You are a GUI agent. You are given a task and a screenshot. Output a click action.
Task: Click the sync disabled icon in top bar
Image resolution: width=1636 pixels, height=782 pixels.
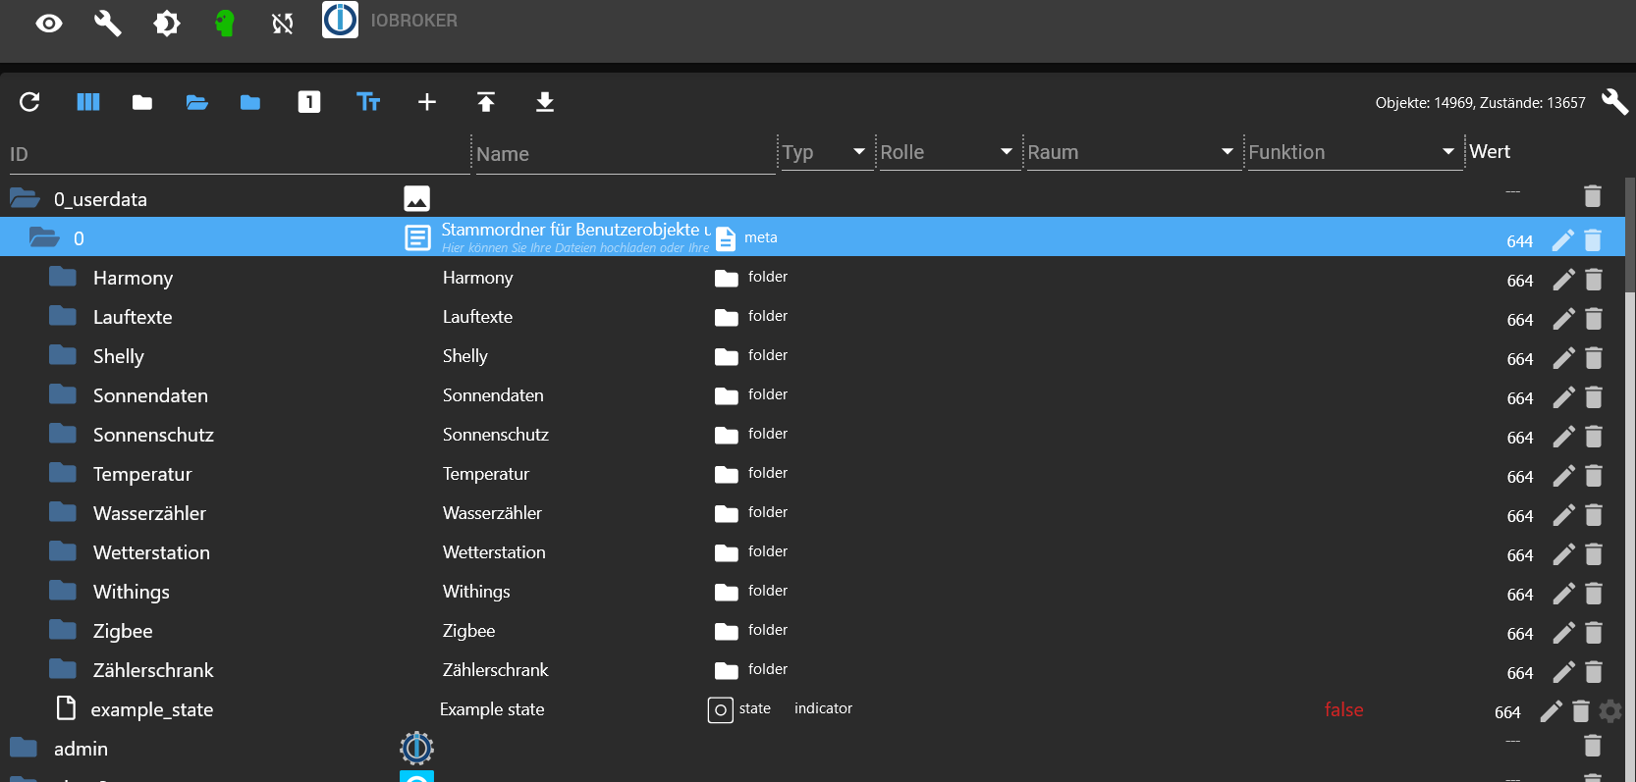tap(283, 23)
